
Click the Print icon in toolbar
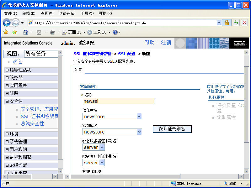52,32
